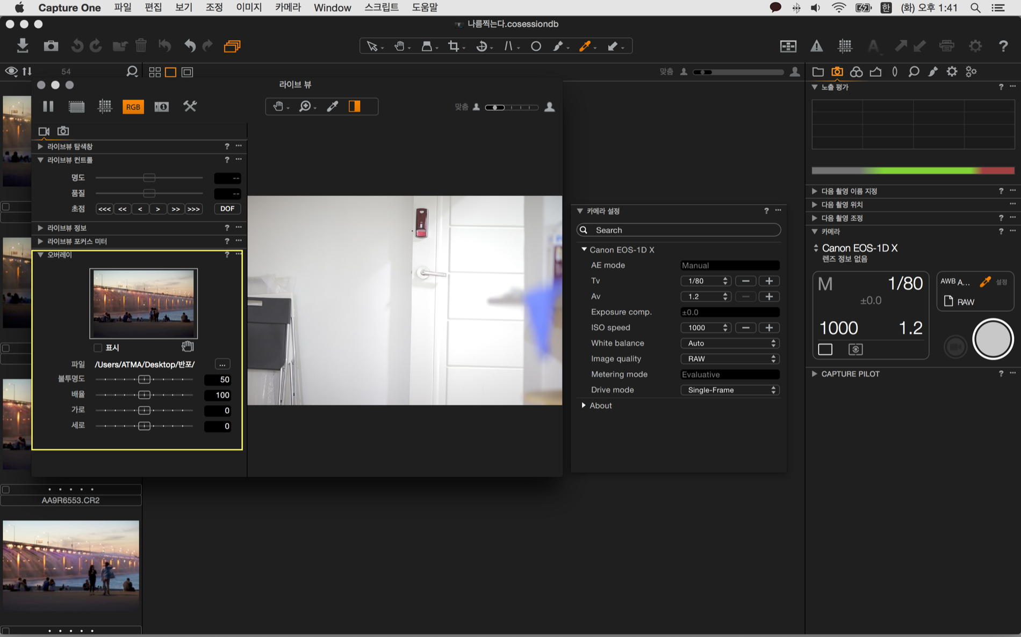Select the eyedropper tool in live view
1021x637 pixels.
click(333, 107)
